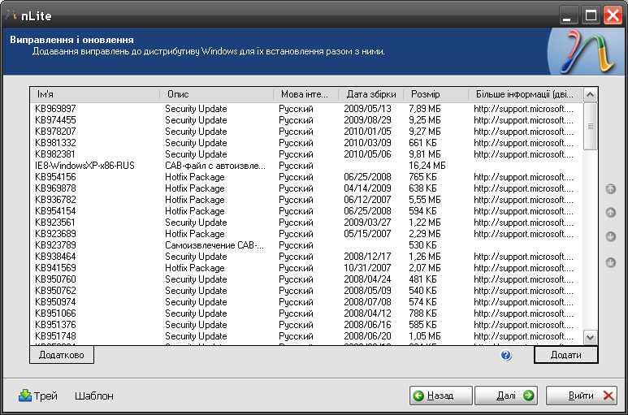
Task: Sort by the Дата збірки column header
Action: click(371, 94)
